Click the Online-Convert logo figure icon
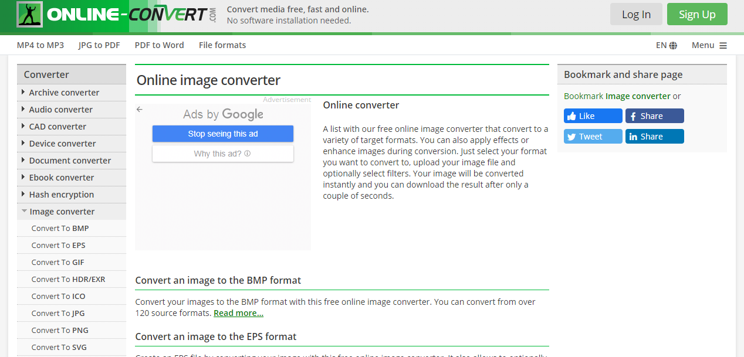The height and width of the screenshot is (357, 744). click(x=29, y=15)
